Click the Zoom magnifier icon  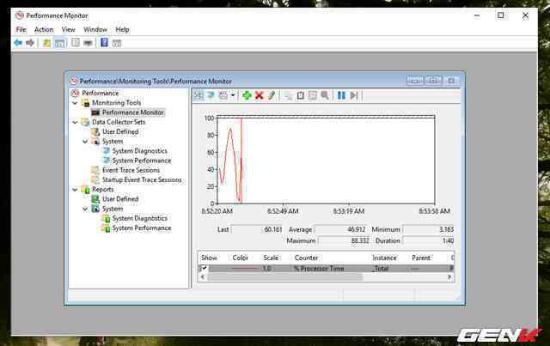pyautogui.click(x=325, y=95)
